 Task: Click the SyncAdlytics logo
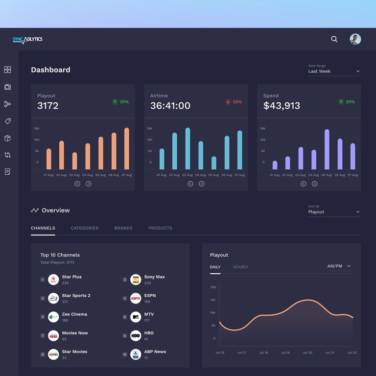(x=27, y=40)
